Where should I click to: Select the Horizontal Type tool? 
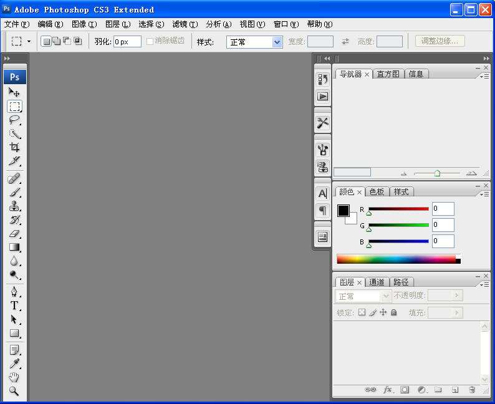point(14,305)
